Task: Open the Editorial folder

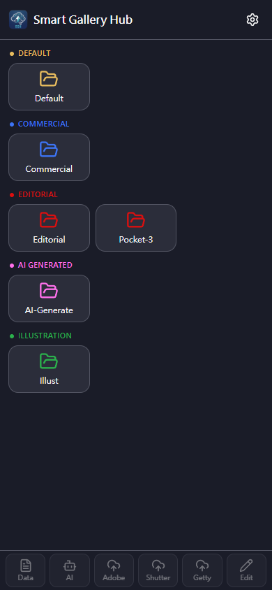Action: click(49, 228)
